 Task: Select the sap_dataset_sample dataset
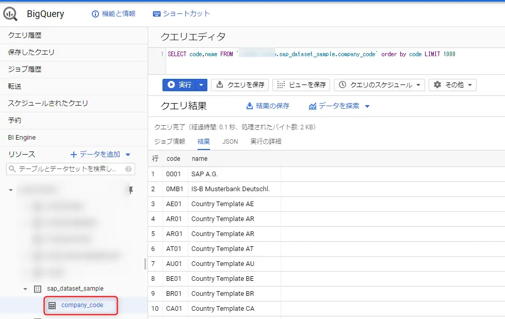(x=75, y=289)
